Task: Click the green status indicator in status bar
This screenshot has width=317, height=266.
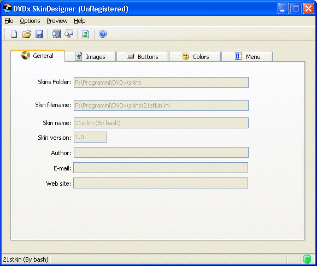Action: tap(307, 259)
